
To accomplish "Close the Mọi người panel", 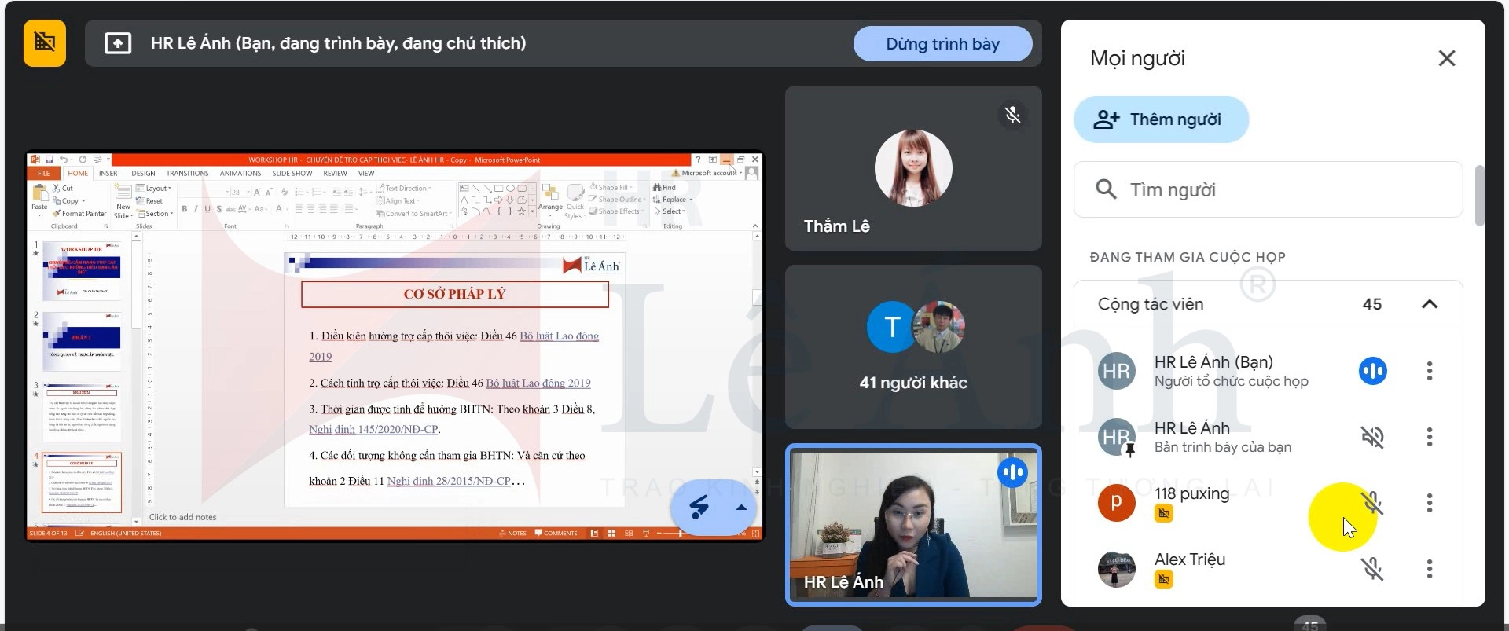I will point(1446,58).
